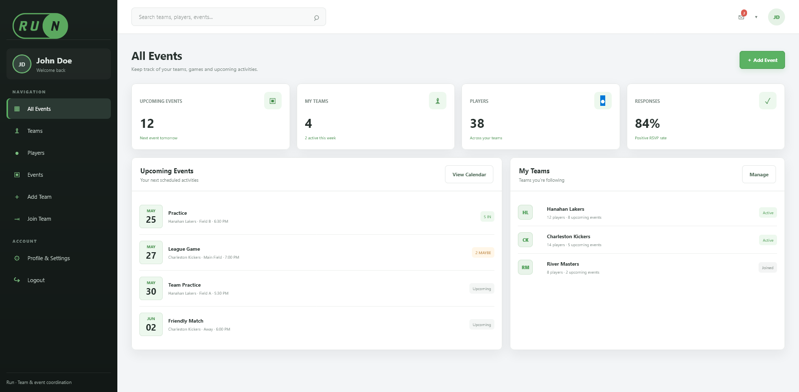Click the Players card icon
The image size is (799, 392).
tap(603, 101)
